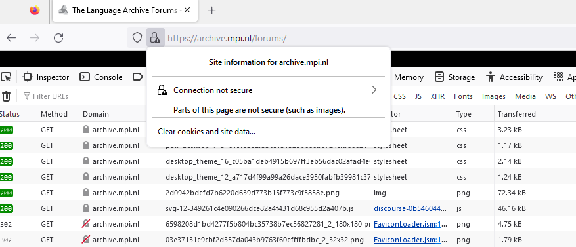
Task: Sort by Status column header
Action: point(18,114)
